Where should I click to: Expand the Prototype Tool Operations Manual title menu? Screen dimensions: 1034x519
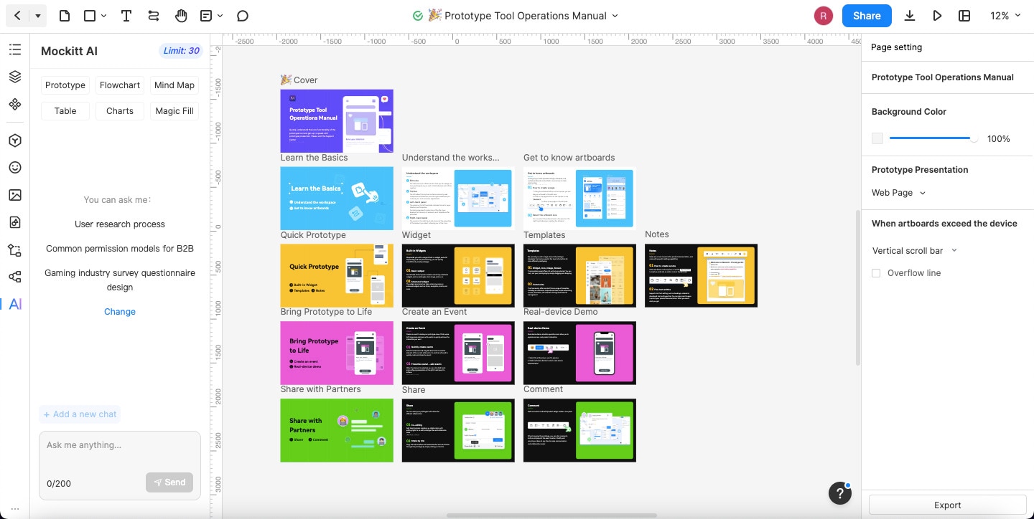[x=615, y=16]
